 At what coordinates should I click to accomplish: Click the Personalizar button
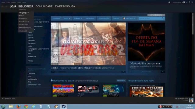(x=121, y=81)
